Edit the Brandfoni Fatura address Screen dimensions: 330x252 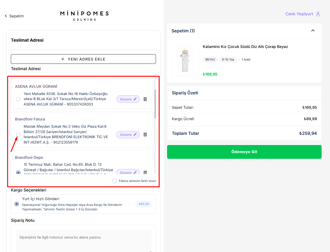tap(128, 135)
